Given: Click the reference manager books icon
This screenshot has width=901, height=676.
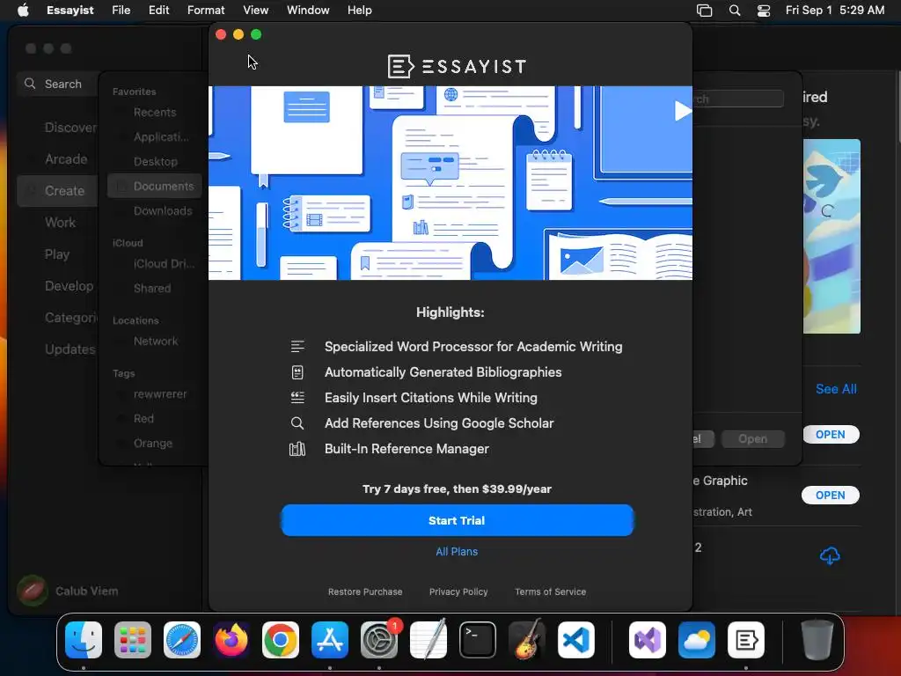Looking at the screenshot, I should tap(297, 449).
